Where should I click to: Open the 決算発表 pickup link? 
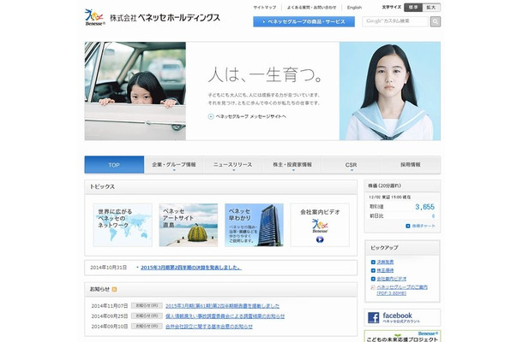tap(385, 262)
